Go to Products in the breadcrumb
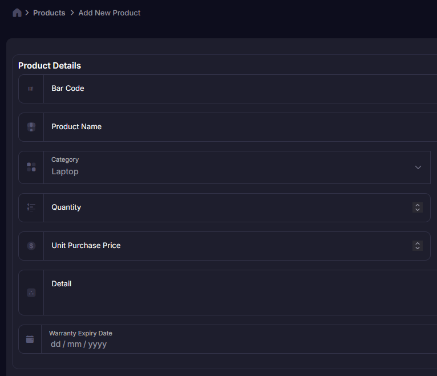Viewport: 437px width, 376px height. (x=49, y=13)
